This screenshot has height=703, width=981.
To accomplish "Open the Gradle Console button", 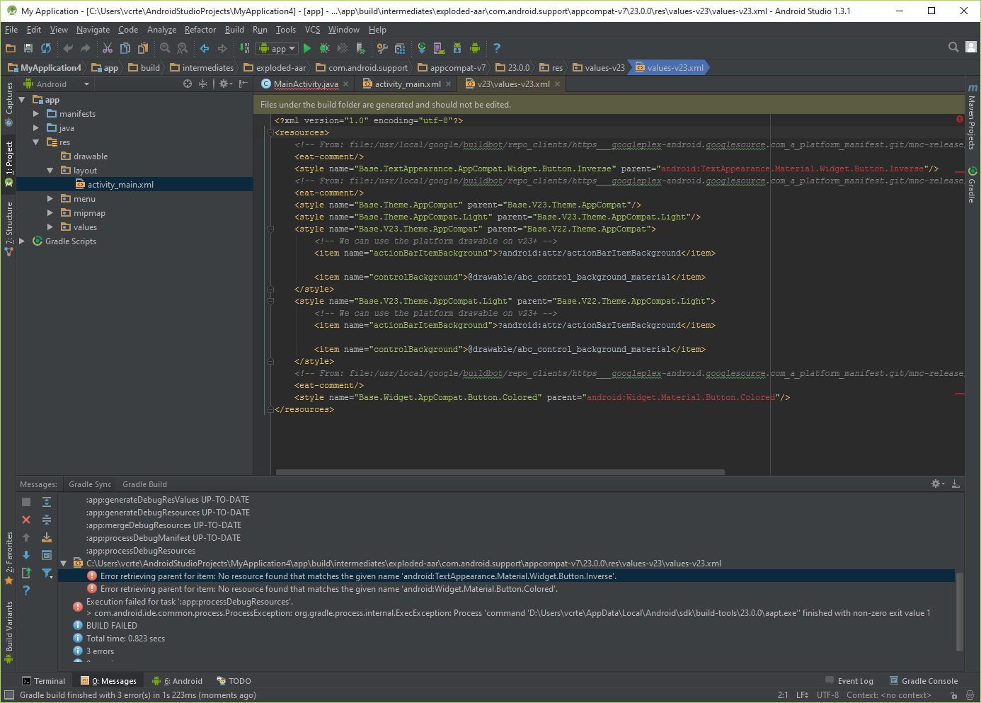I will pyautogui.click(x=924, y=681).
